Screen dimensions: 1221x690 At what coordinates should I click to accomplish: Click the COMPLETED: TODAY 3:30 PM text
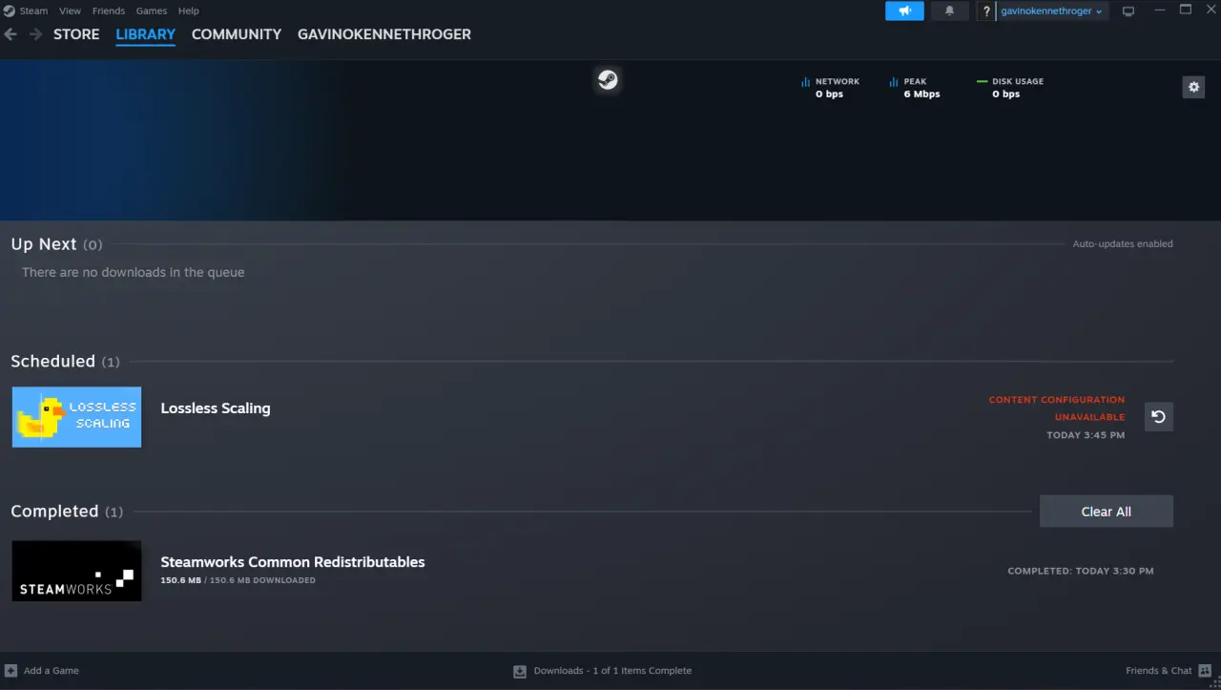1081,572
